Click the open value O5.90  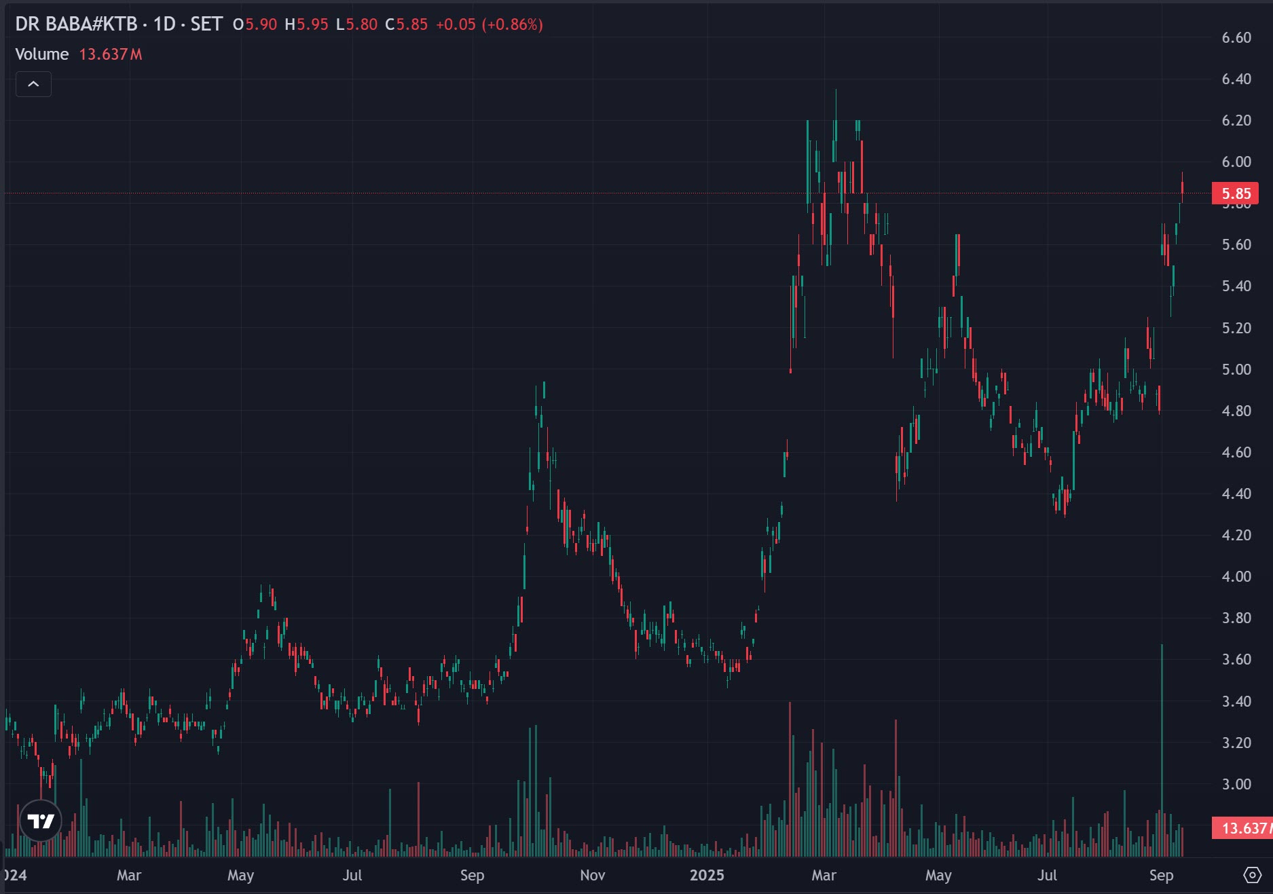(x=255, y=24)
